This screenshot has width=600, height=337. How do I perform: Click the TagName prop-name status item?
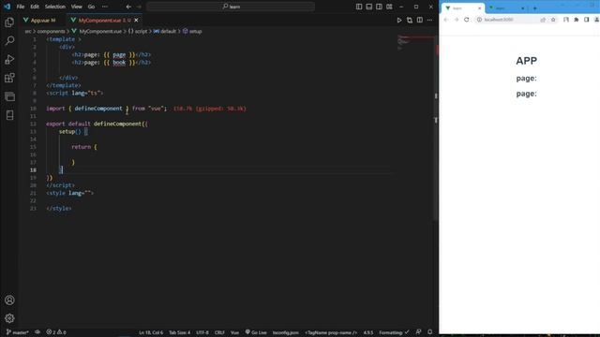tap(331, 332)
